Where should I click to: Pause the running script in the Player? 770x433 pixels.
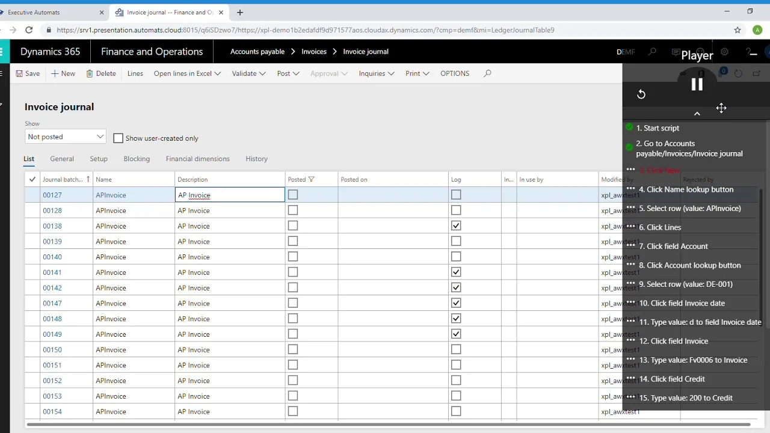(697, 84)
